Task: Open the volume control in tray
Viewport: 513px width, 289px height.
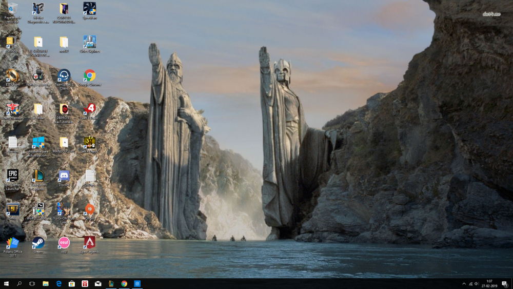Action: click(x=477, y=284)
